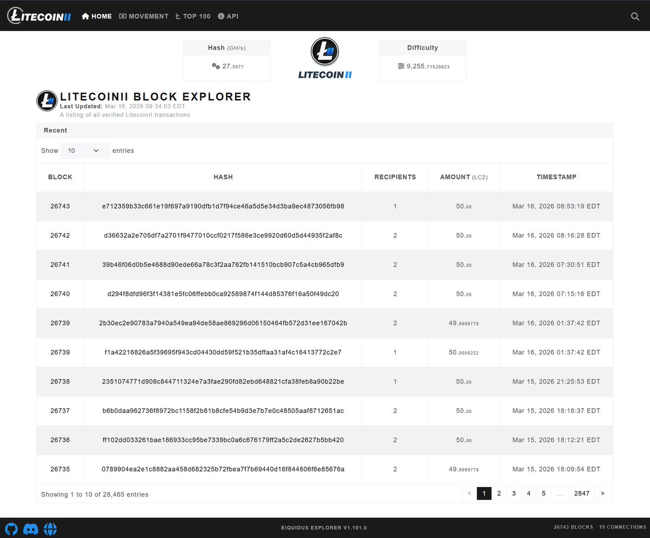This screenshot has height=538, width=650.
Task: Click the hash rate value 27.5077
Action: [233, 66]
